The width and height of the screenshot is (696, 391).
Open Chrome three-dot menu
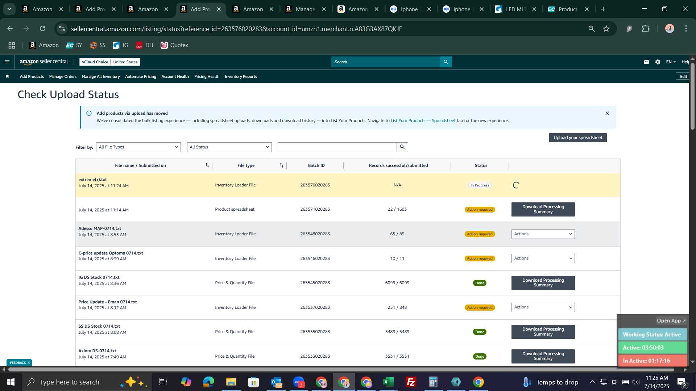[x=686, y=29]
